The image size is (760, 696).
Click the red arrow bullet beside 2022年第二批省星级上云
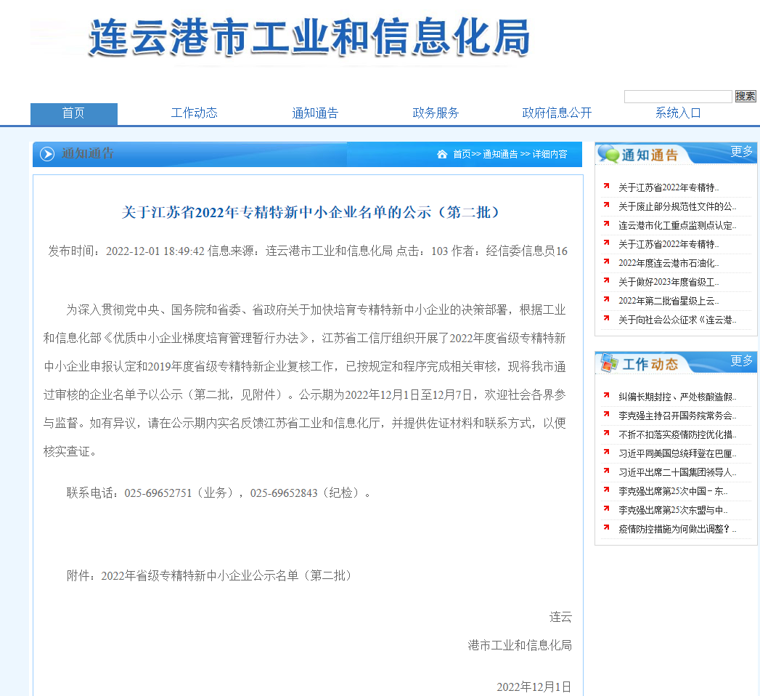[x=606, y=300]
